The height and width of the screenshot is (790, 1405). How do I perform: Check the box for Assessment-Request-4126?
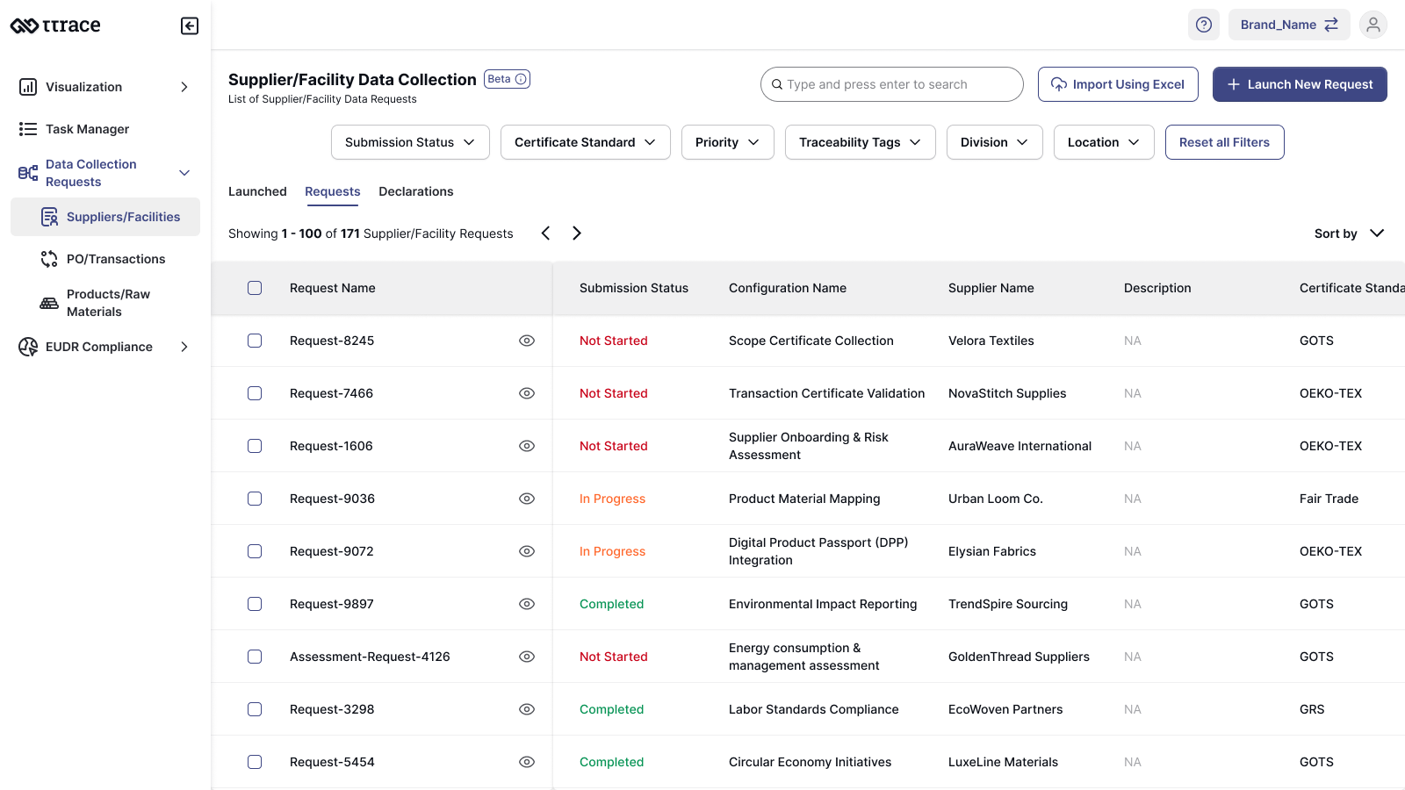pos(255,657)
